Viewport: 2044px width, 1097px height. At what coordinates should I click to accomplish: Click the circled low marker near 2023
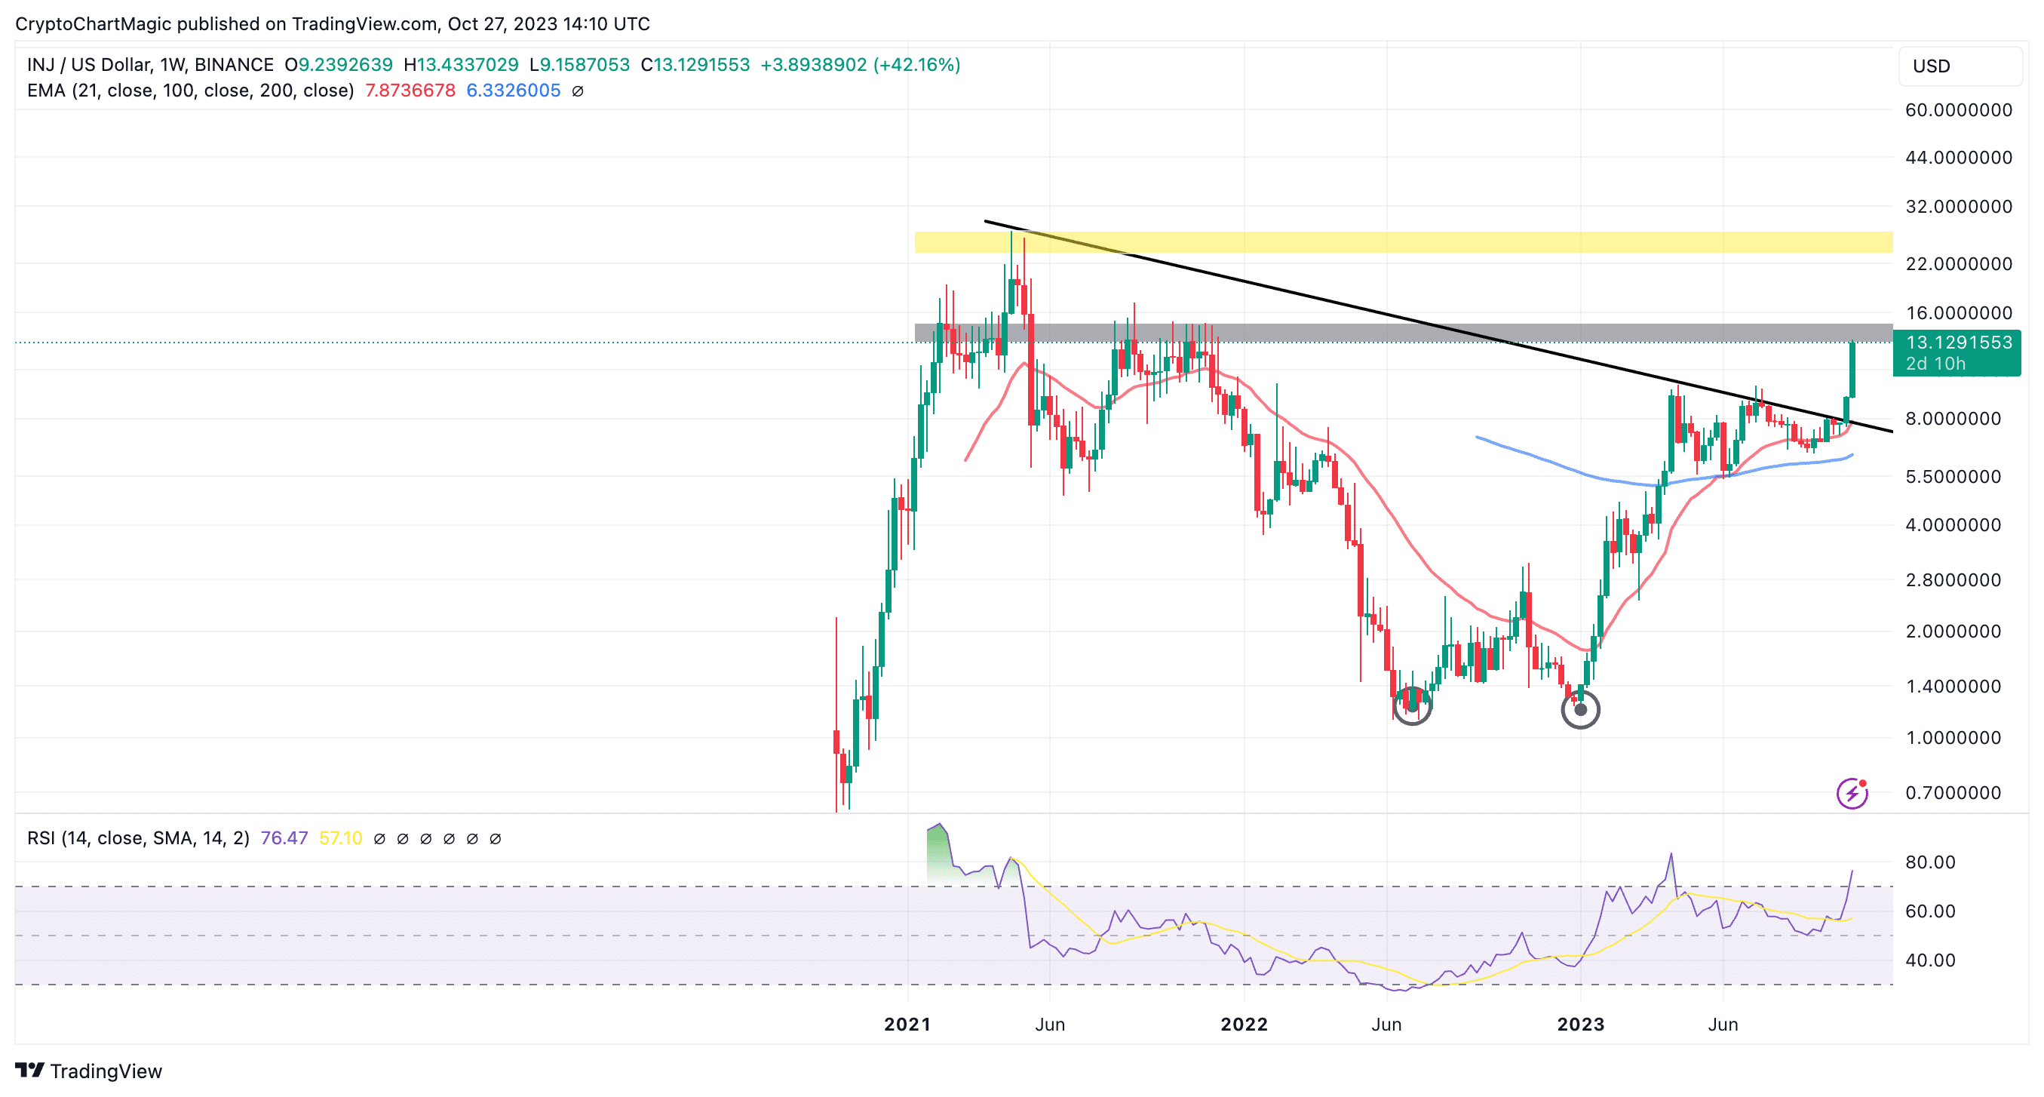click(x=1580, y=710)
